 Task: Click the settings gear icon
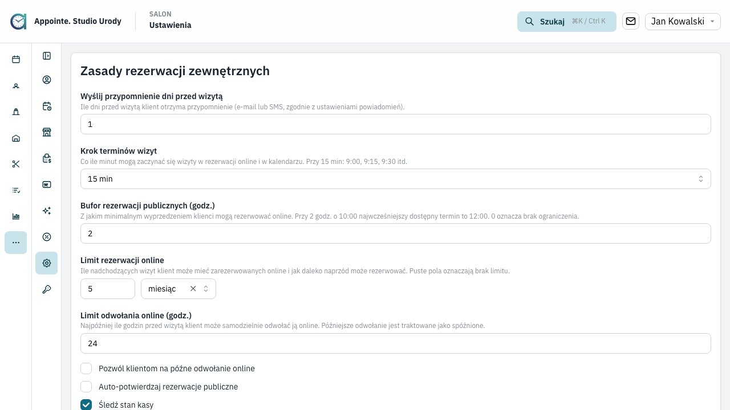coord(47,263)
